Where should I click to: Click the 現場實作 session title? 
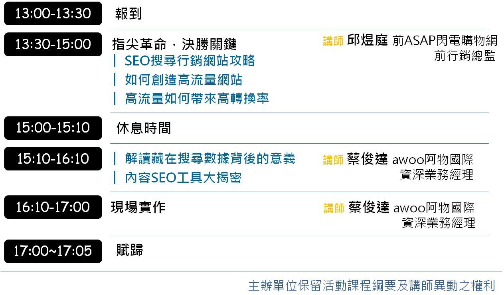coord(138,207)
